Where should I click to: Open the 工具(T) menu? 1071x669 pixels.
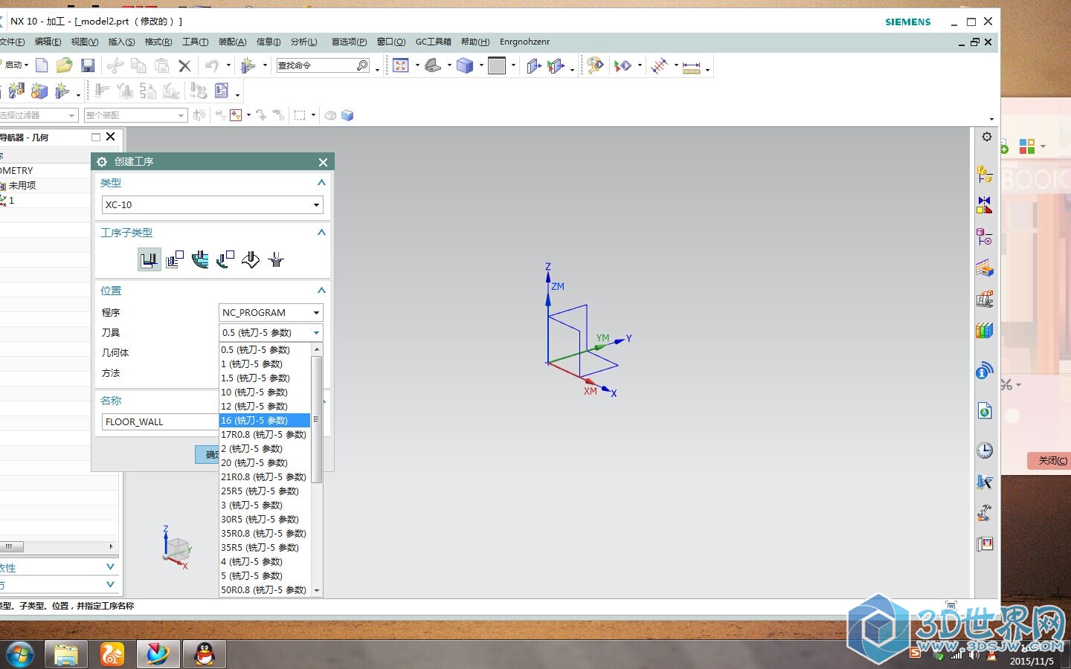[195, 42]
